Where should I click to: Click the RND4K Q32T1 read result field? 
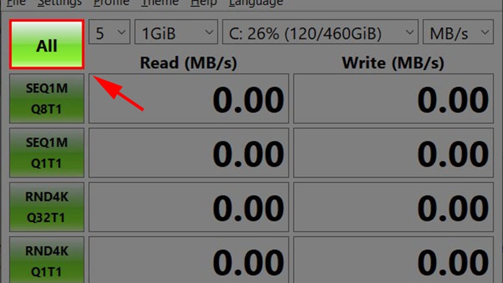[189, 207]
